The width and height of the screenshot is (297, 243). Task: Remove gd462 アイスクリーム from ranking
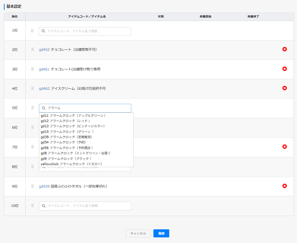pyautogui.click(x=284, y=88)
